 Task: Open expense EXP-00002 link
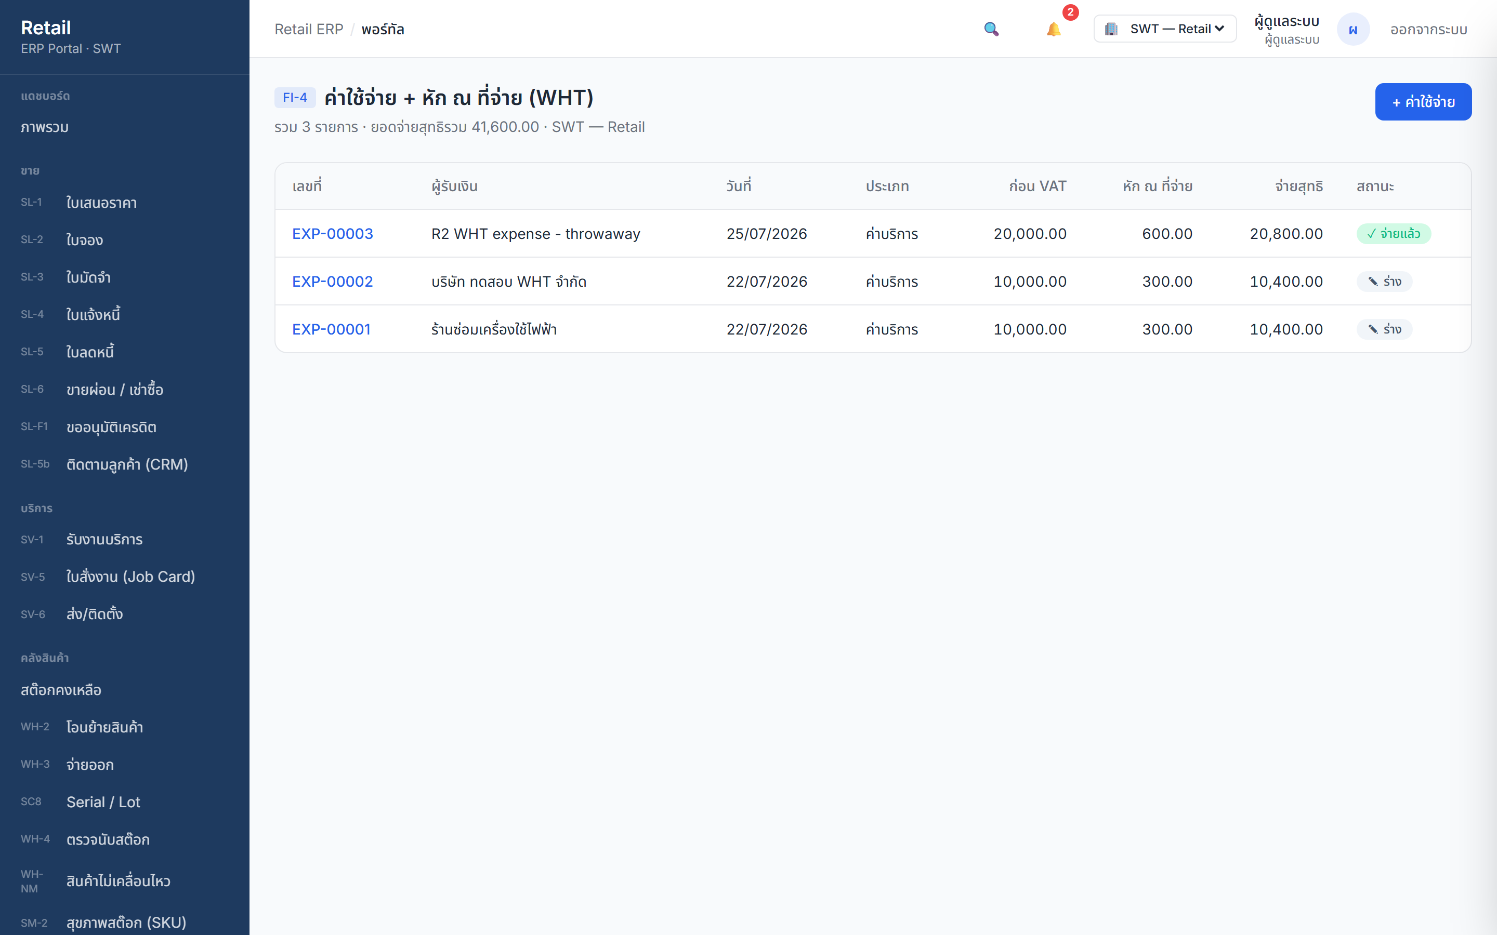click(332, 282)
